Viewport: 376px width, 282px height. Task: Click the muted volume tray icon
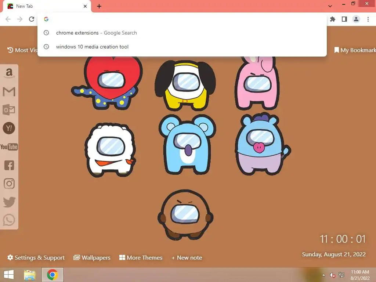pos(332,275)
